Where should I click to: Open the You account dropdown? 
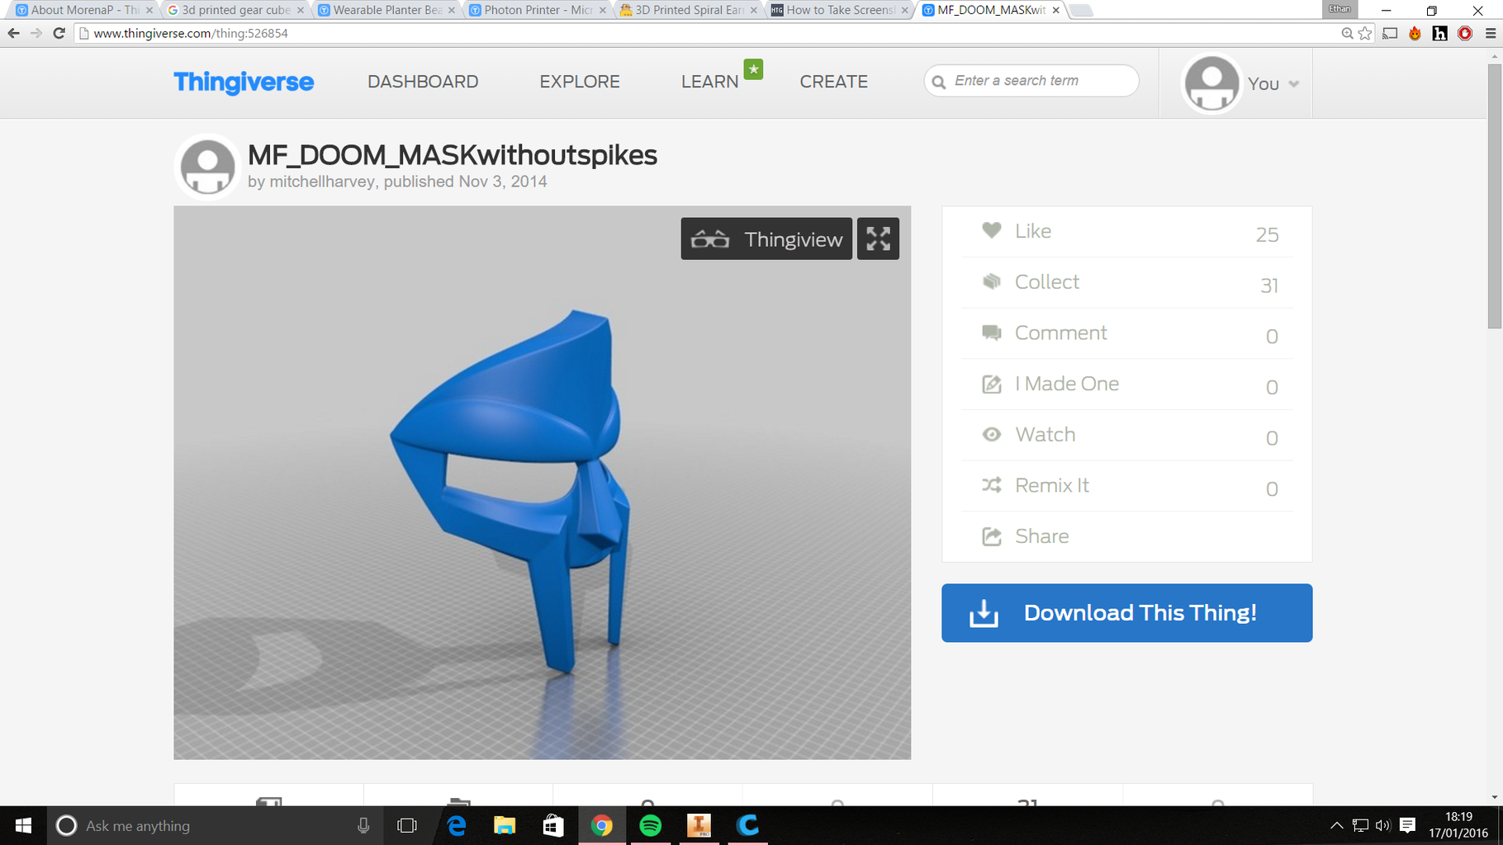[x=1265, y=83]
